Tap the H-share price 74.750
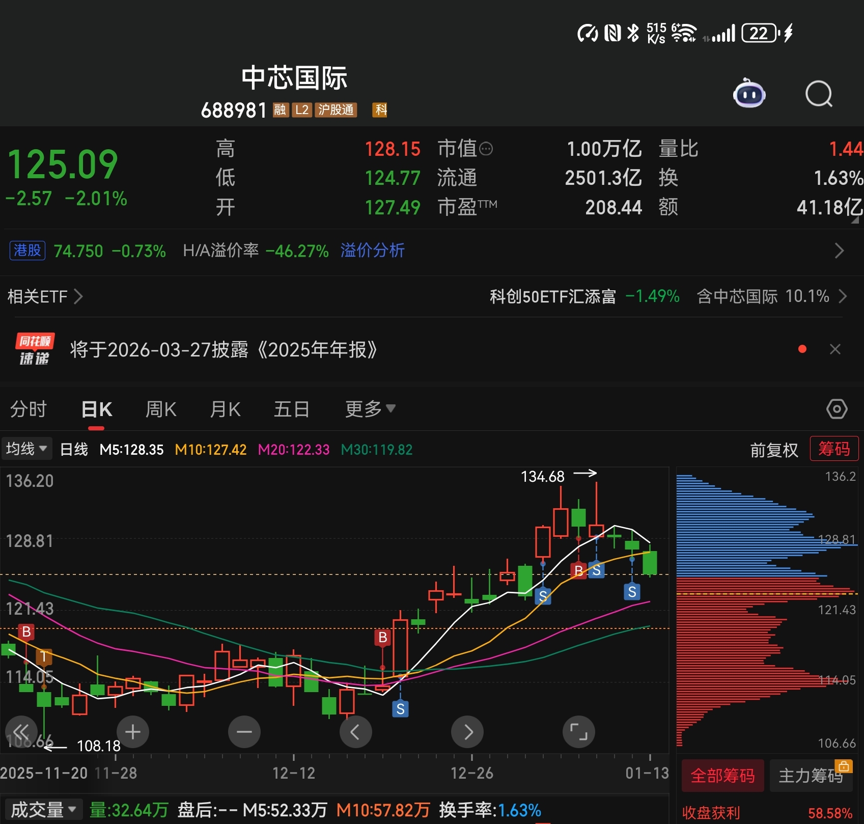The height and width of the screenshot is (824, 864). (78, 251)
